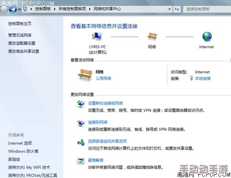Open the recent pages dropdown arrow
Viewport: 231px width, 178px height.
(x=19, y=9)
